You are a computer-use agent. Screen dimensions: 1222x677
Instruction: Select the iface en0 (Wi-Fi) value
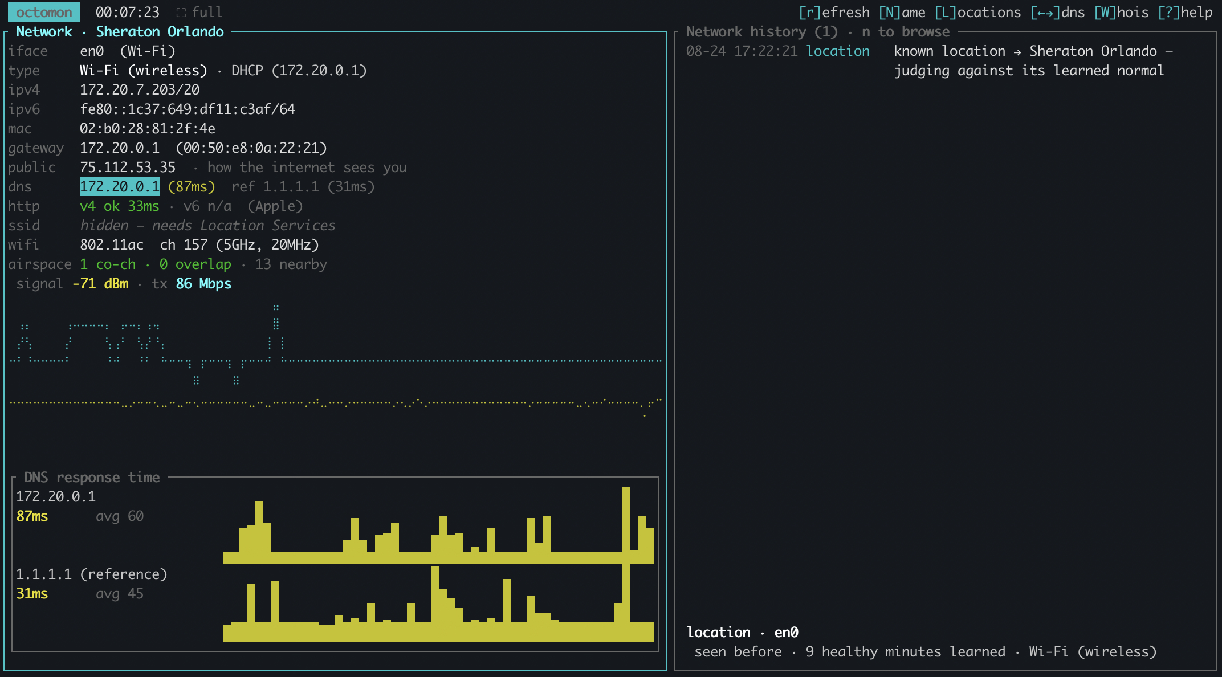[x=128, y=51]
